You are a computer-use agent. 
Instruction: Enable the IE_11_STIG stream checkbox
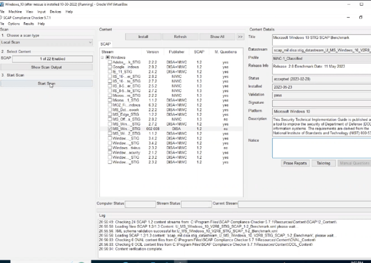(110, 72)
